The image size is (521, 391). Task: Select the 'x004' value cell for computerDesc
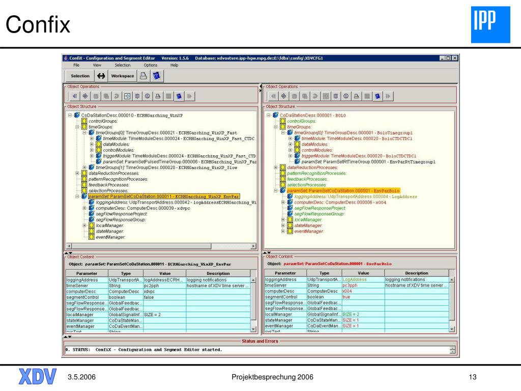363,291
